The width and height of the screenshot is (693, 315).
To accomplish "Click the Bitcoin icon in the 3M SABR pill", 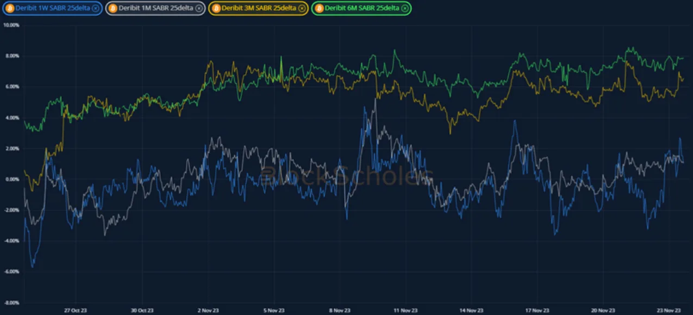I will click(x=216, y=8).
